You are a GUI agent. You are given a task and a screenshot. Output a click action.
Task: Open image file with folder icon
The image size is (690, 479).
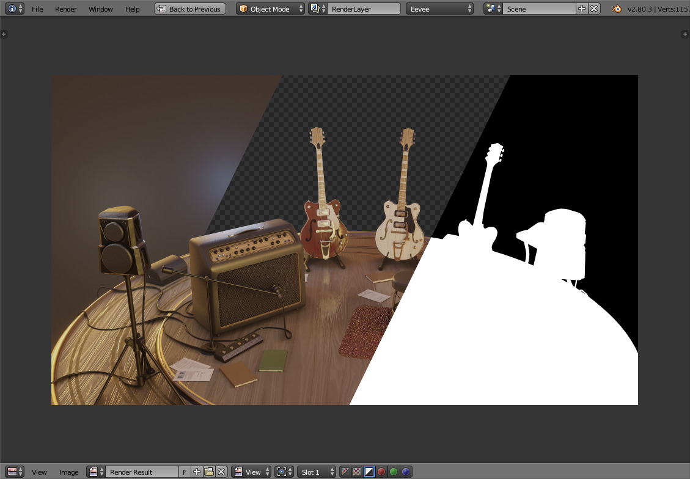[x=209, y=472]
